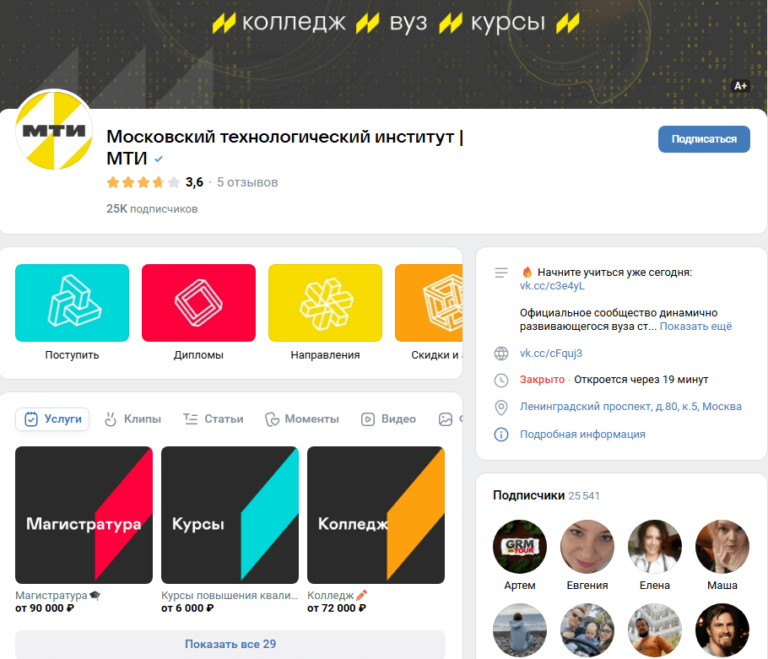The image size is (768, 659).
Task: Click the location pin icon near address
Action: (501, 408)
